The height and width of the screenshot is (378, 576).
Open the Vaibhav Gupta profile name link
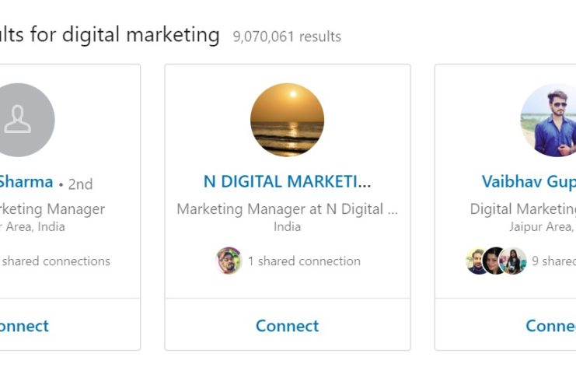coord(529,182)
